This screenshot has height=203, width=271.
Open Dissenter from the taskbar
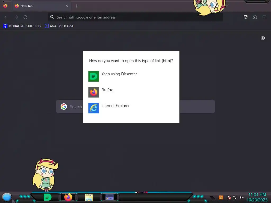pyautogui.click(x=48, y=197)
